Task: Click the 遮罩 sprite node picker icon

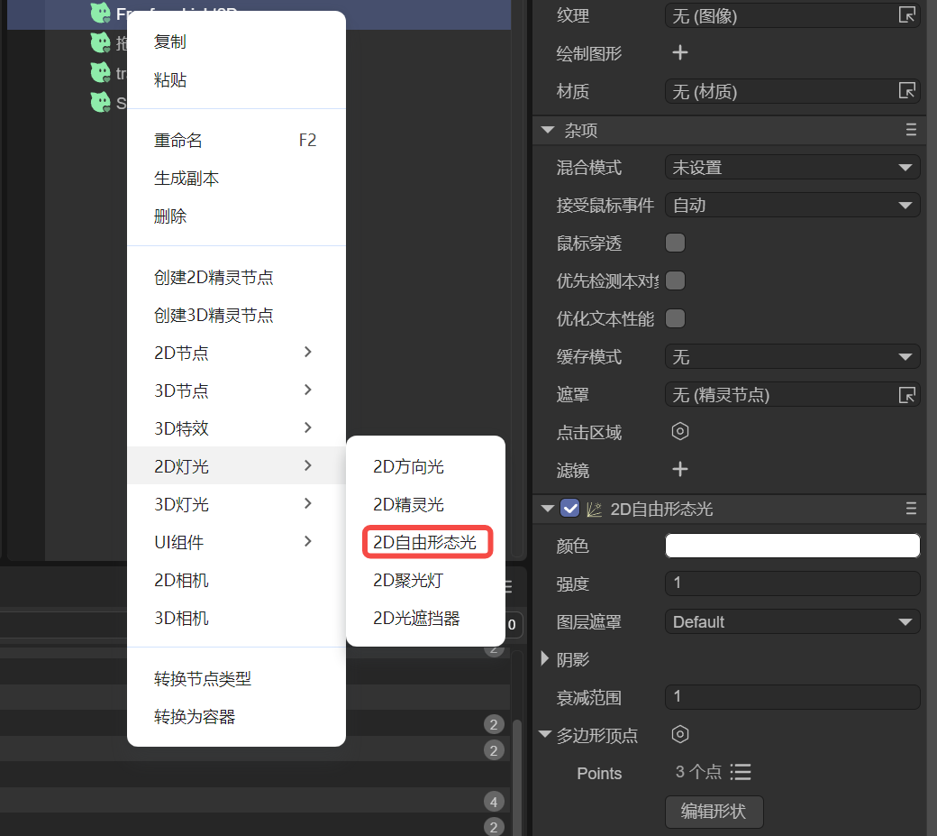Action: pyautogui.click(x=907, y=395)
